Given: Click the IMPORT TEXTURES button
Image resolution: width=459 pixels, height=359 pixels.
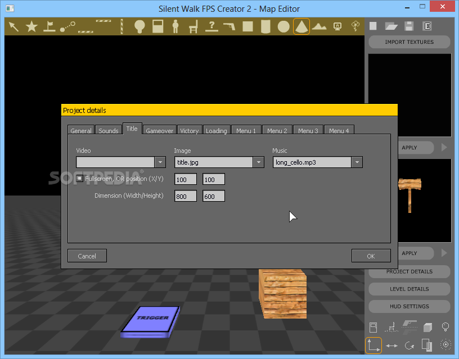Looking at the screenshot, I should pos(409,42).
